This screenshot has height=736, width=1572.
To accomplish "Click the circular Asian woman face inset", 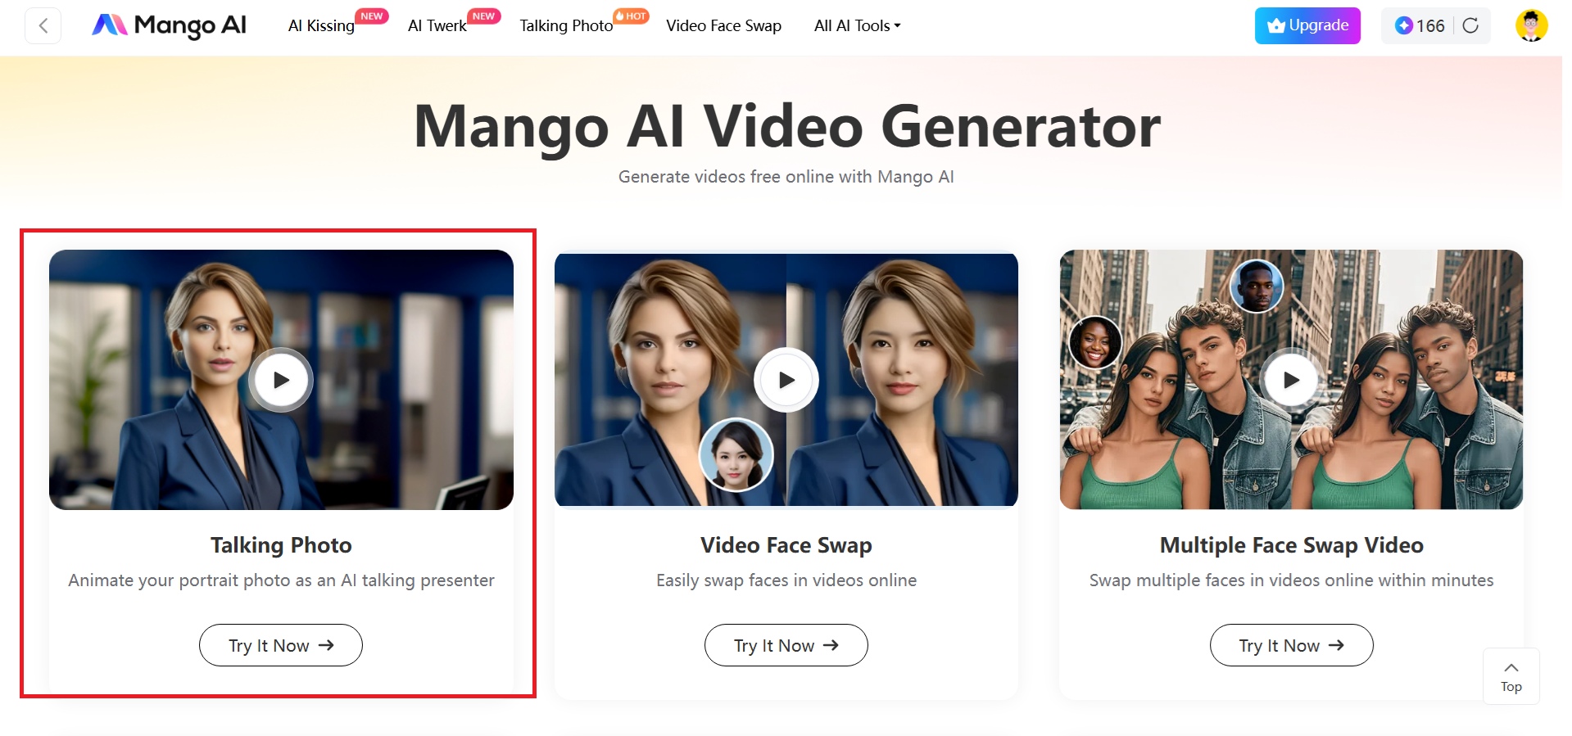I will (x=736, y=455).
